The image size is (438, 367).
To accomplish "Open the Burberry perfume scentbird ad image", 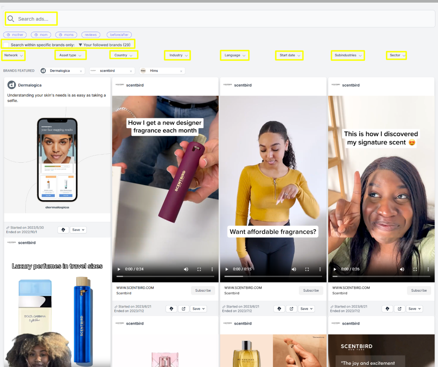I will tap(273, 351).
